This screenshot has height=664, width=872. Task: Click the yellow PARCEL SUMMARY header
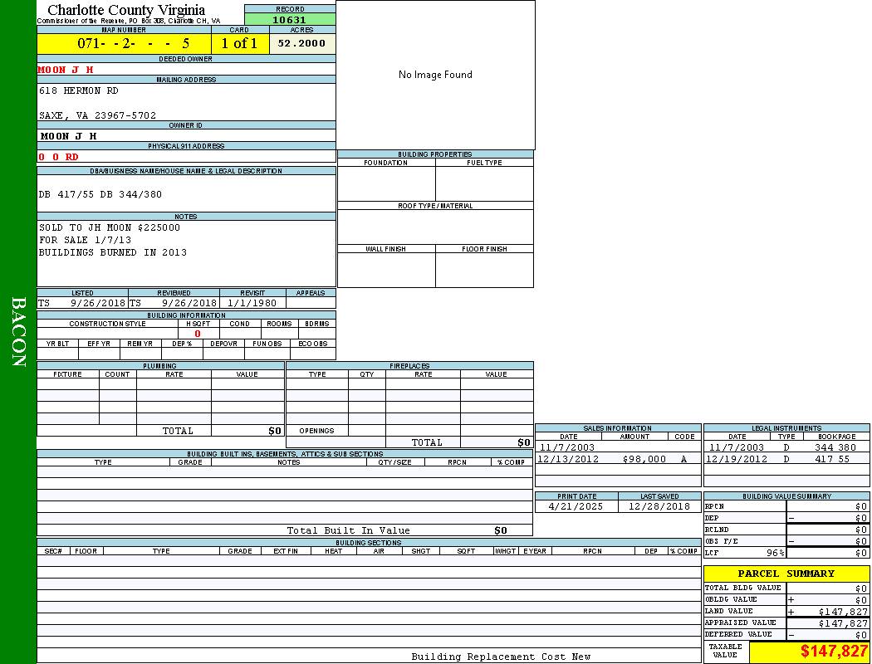coord(786,574)
